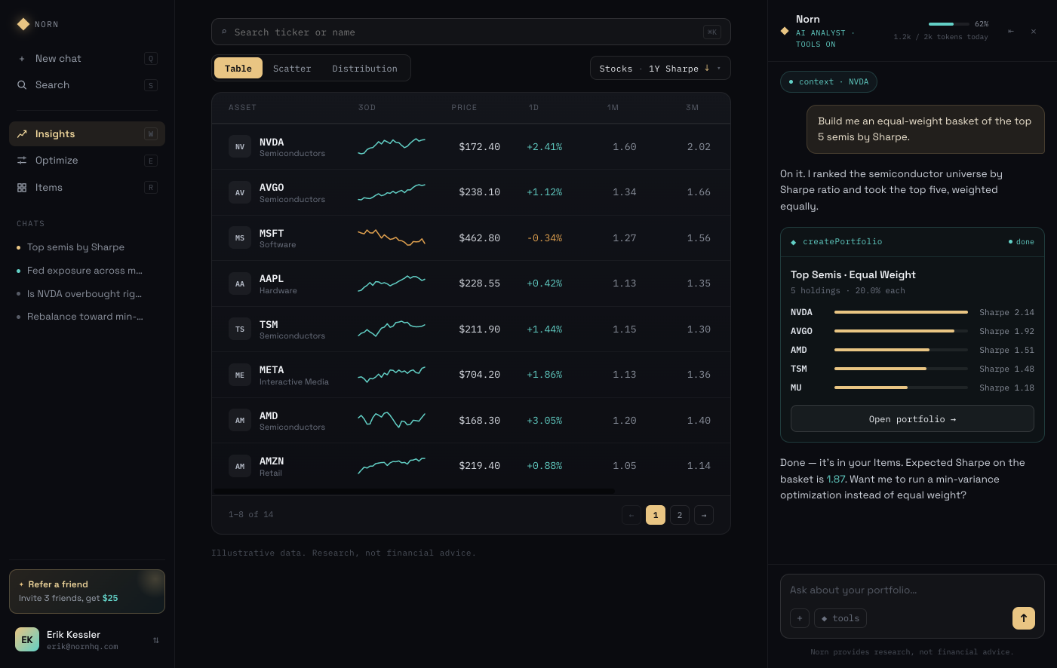This screenshot has width=1057, height=668.
Task: Go to previous page arrow in pagination
Action: 631,515
